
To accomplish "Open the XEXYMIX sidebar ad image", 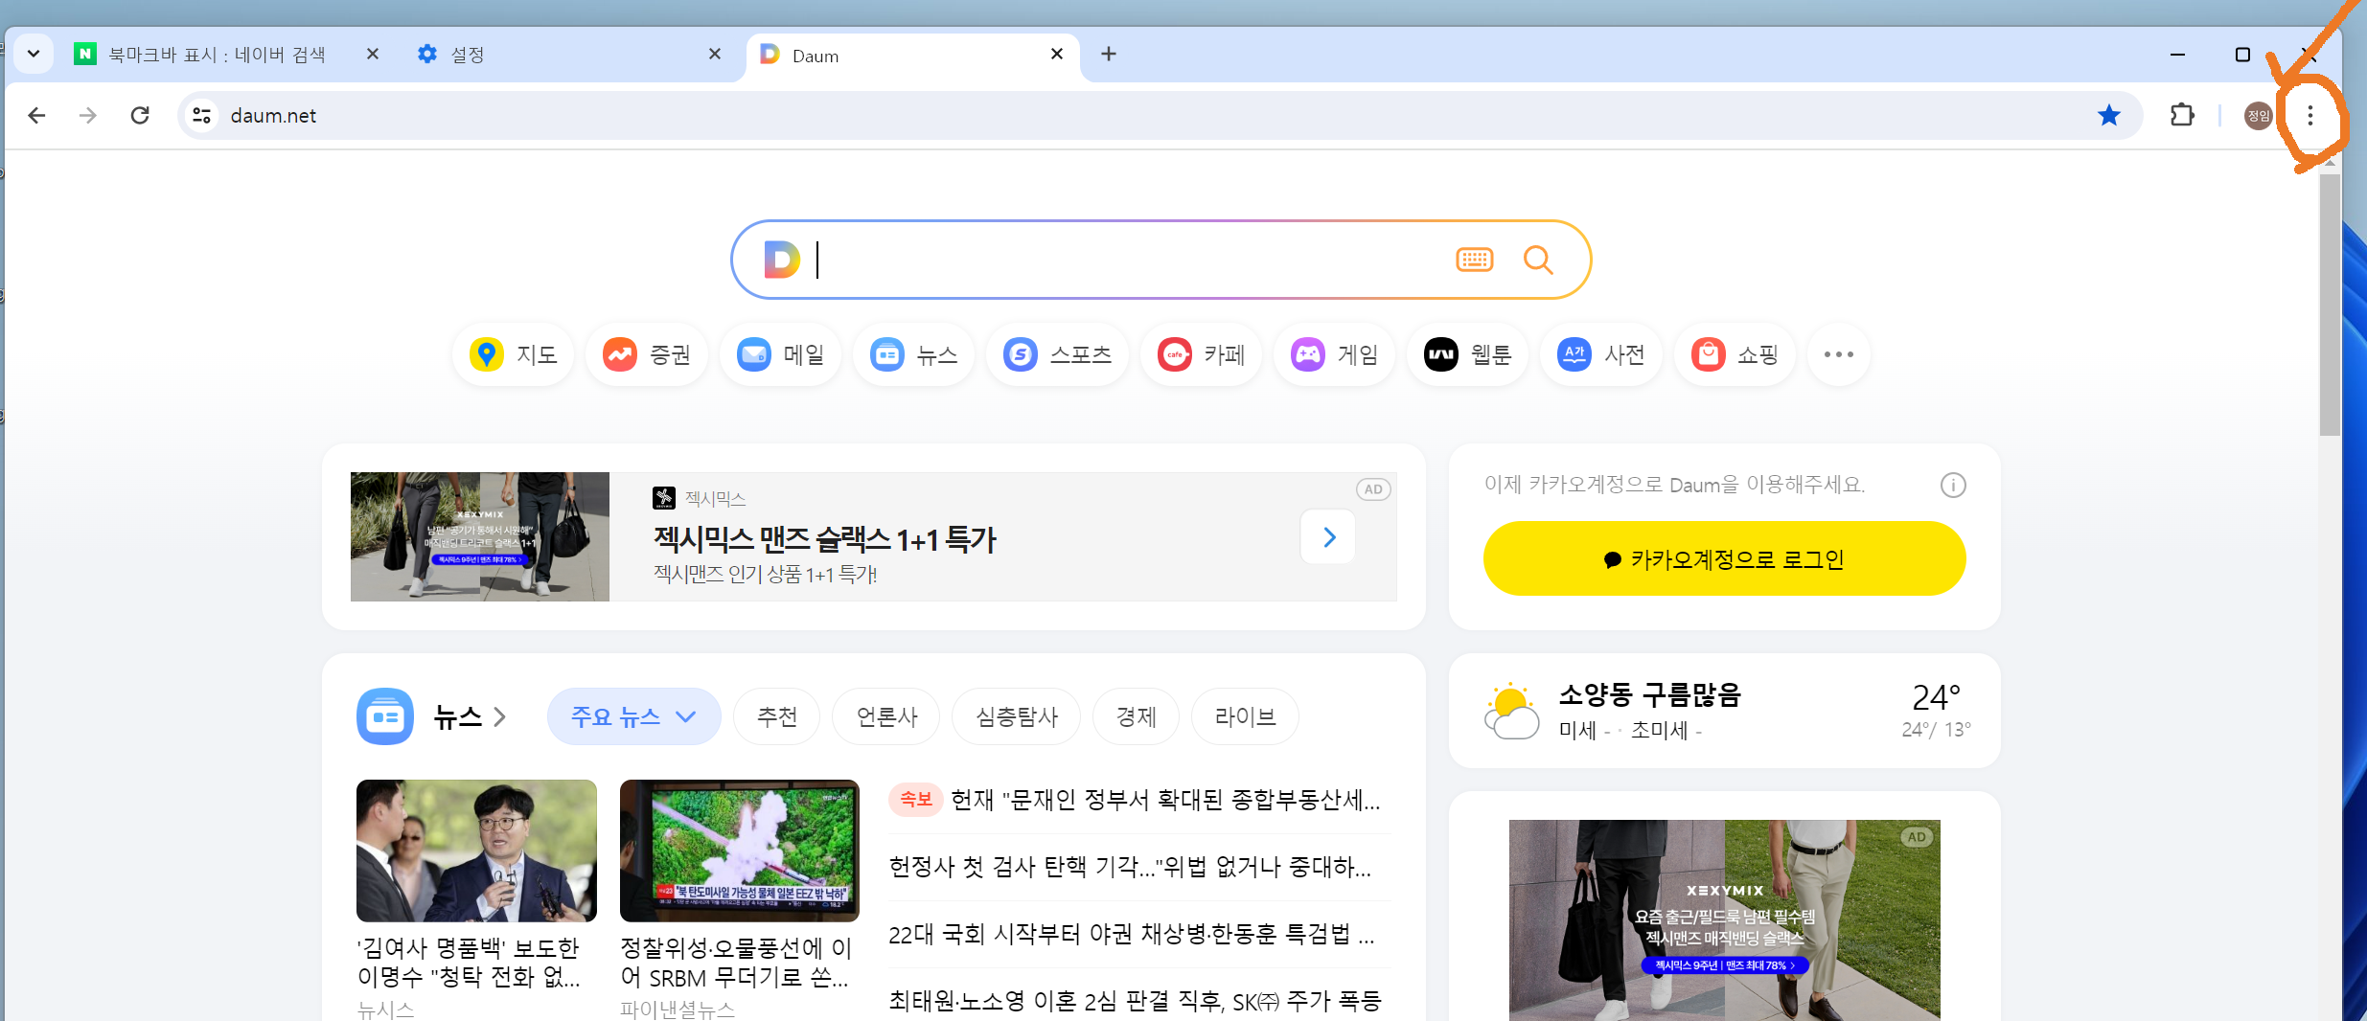I will pyautogui.click(x=1724, y=919).
